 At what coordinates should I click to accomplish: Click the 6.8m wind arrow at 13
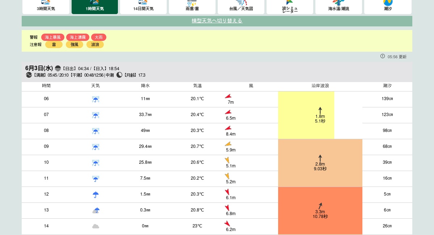click(x=227, y=208)
